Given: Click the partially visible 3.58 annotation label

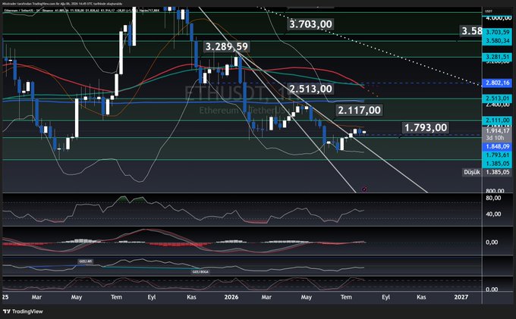Looking at the screenshot, I should point(471,31).
